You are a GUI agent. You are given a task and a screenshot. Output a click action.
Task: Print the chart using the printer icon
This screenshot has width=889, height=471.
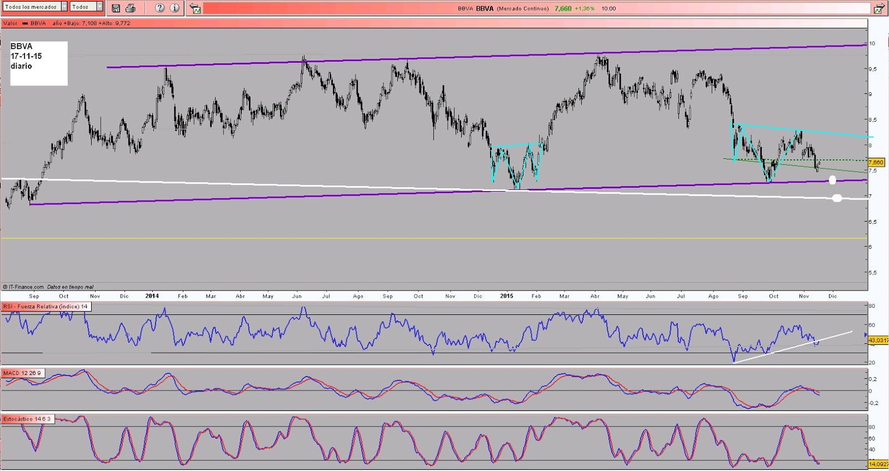click(x=130, y=8)
